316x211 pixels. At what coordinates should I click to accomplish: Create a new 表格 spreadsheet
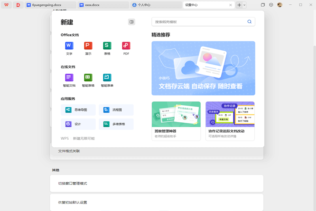[x=107, y=46]
